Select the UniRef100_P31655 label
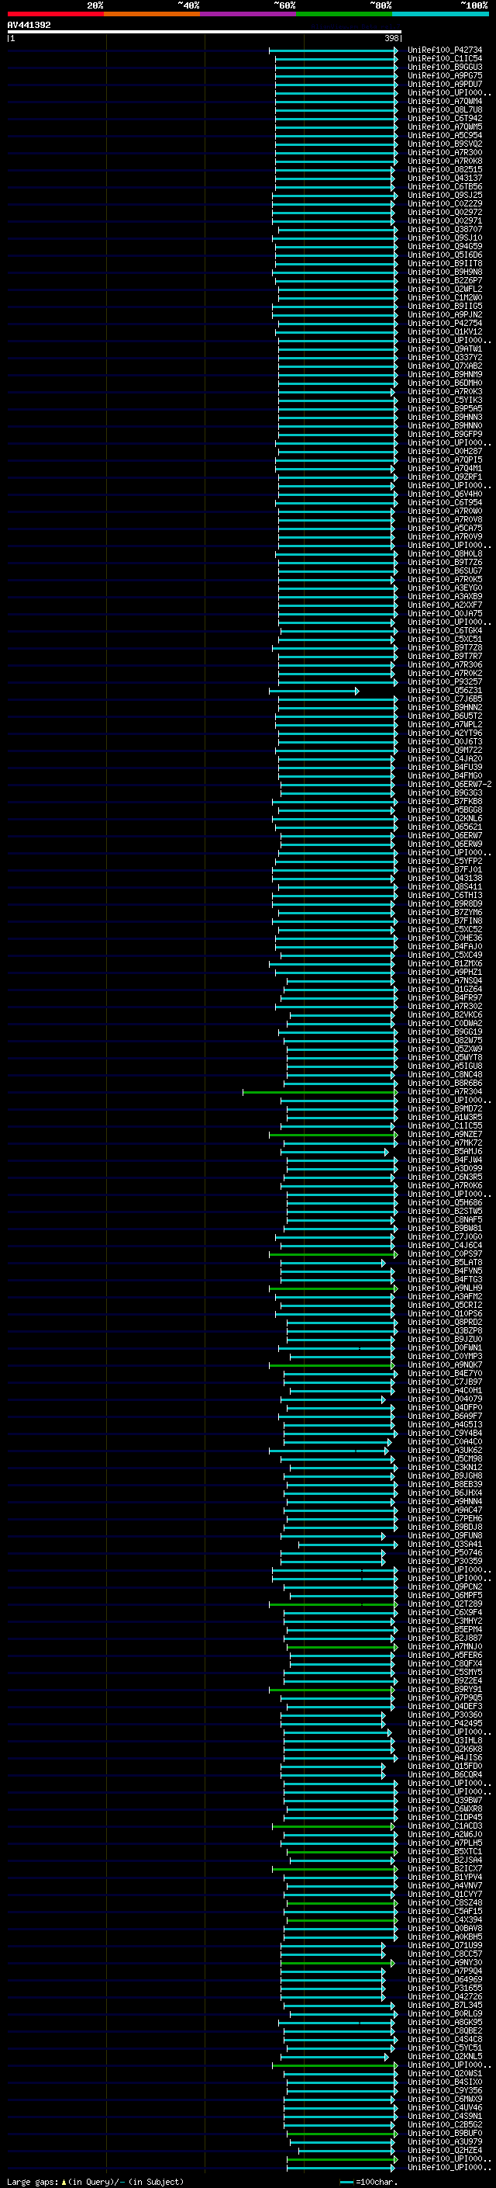Image resolution: width=496 pixels, height=2188 pixels. point(445,1989)
